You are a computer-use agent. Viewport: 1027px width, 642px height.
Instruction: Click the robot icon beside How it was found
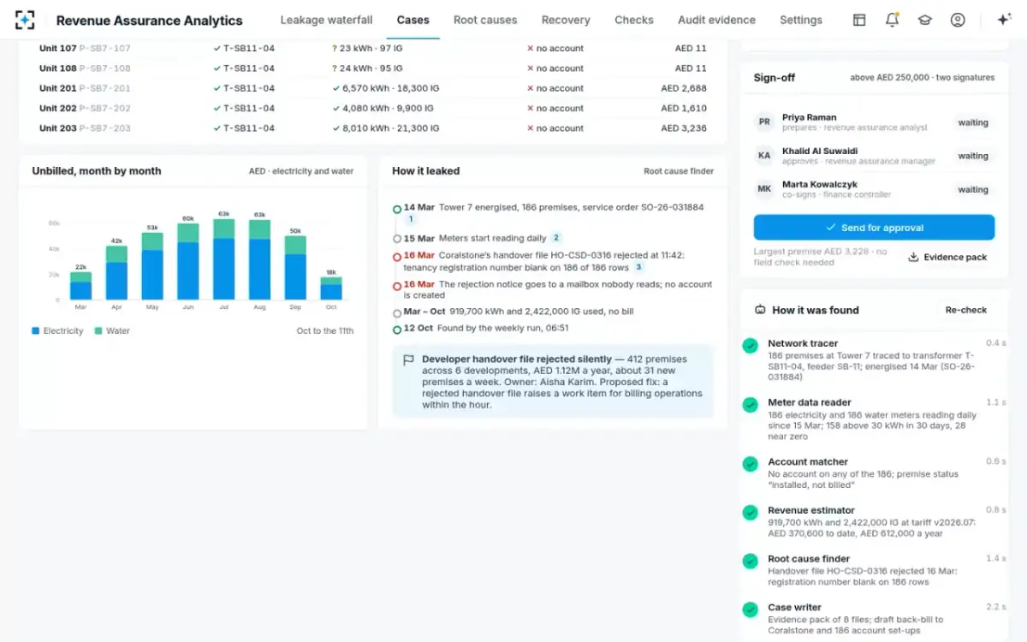pyautogui.click(x=760, y=310)
